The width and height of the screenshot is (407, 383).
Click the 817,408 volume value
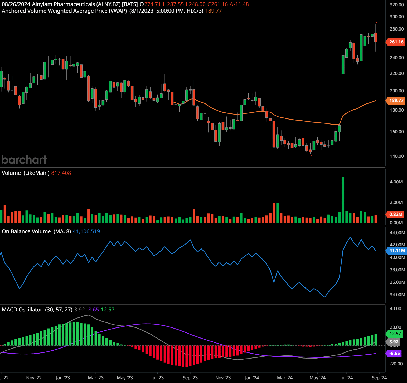coord(61,173)
